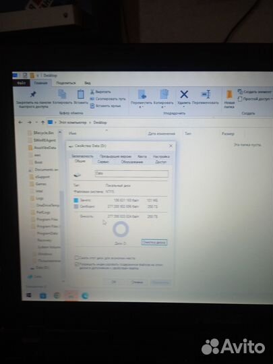The image size is (273, 364).
Task: Open Простой доступ menu
Action: point(255,99)
